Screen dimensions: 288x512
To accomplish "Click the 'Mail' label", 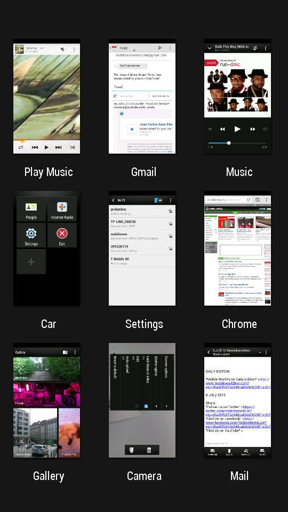I will pyautogui.click(x=239, y=476).
